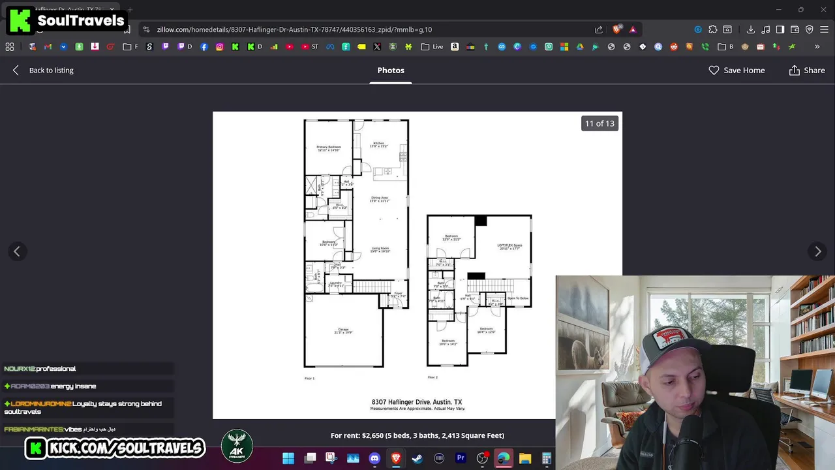Open OBS Studio from the taskbar
835x470 pixels.
click(x=482, y=458)
